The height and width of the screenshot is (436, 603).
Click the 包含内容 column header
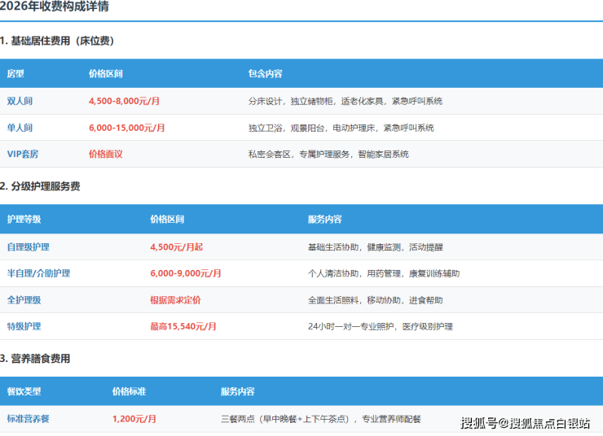(265, 73)
